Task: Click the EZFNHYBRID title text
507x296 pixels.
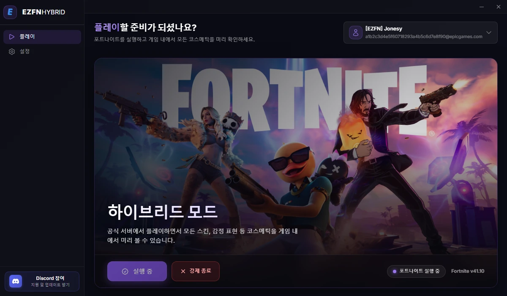Action: (44, 12)
